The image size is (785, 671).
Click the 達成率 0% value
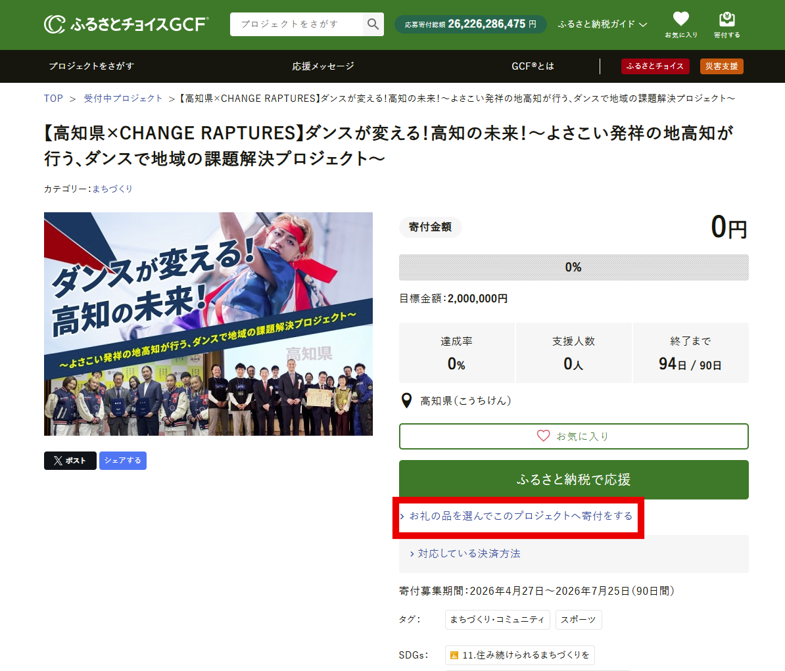(x=456, y=364)
